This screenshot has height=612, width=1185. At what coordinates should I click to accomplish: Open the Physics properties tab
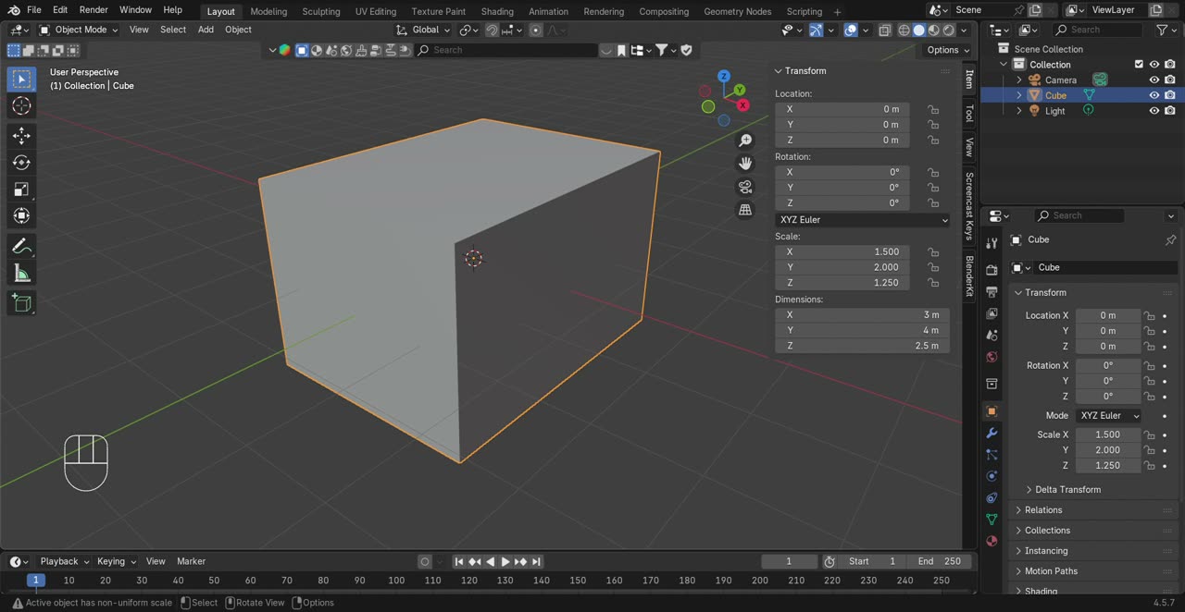[x=992, y=476]
